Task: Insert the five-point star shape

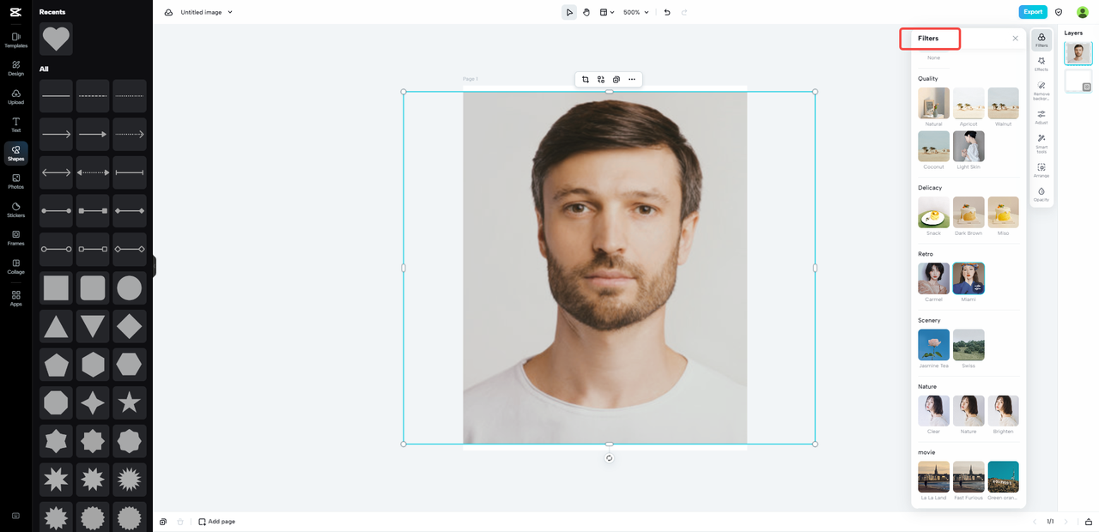Action: coord(129,402)
